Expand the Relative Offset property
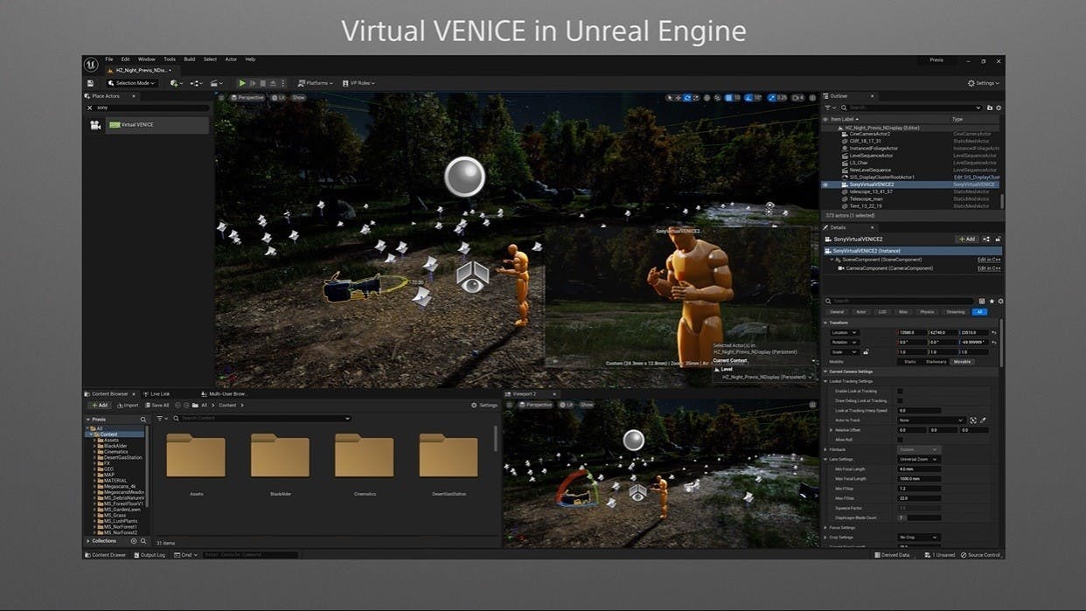The image size is (1086, 611). click(832, 430)
